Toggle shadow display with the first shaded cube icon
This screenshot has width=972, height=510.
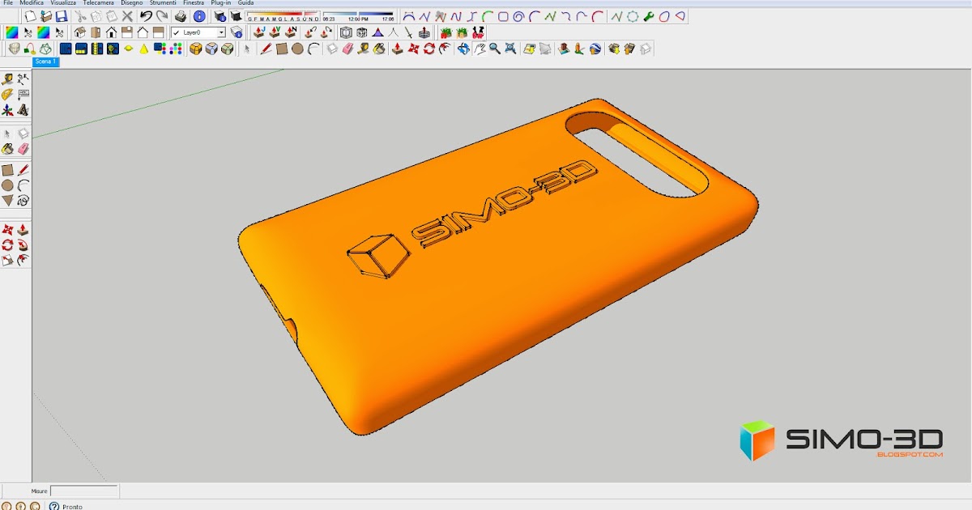220,16
